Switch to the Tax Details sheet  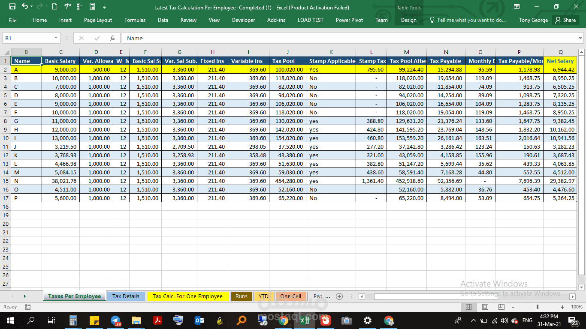click(x=126, y=296)
